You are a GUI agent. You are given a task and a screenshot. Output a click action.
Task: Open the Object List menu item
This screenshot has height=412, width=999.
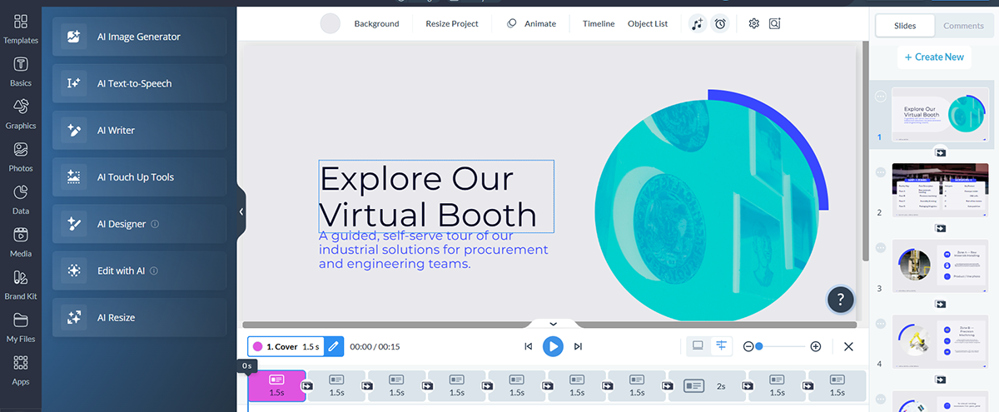coord(647,24)
